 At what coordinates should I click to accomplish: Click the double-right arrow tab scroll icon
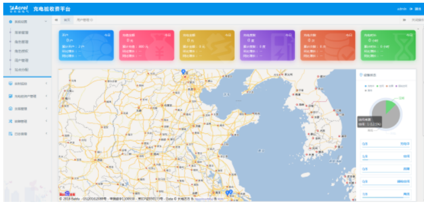click(404, 20)
